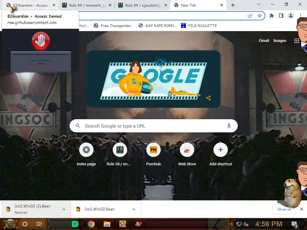Click Show all downloads

pos(284,209)
